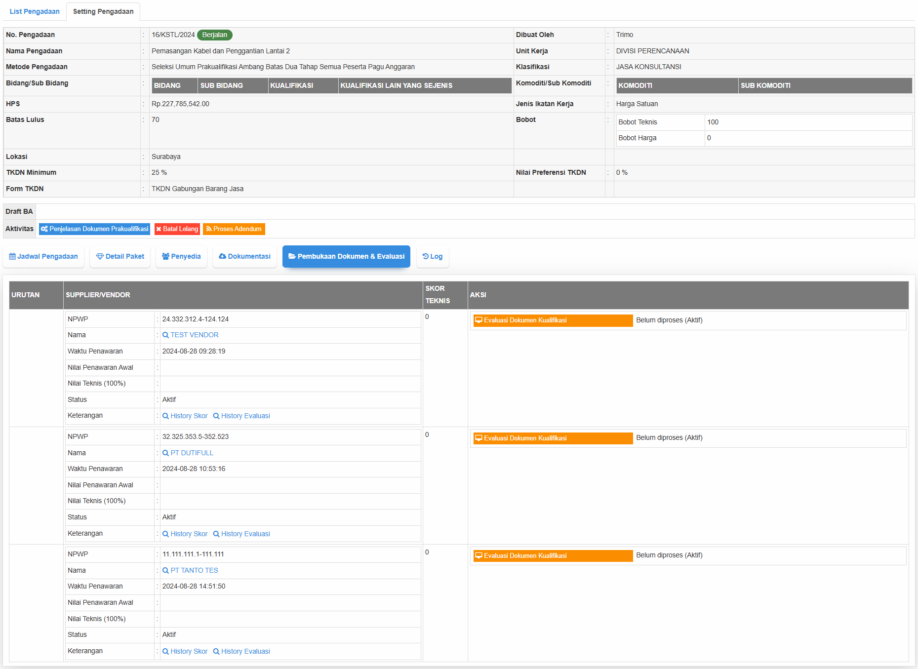Open the Log history tab
Screen dimensions: 918x669
pyautogui.click(x=433, y=257)
